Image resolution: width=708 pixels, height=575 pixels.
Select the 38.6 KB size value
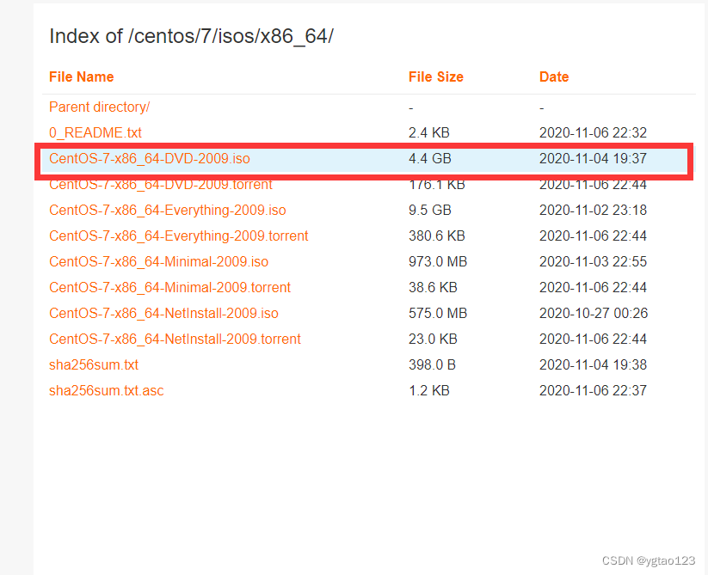(x=433, y=287)
